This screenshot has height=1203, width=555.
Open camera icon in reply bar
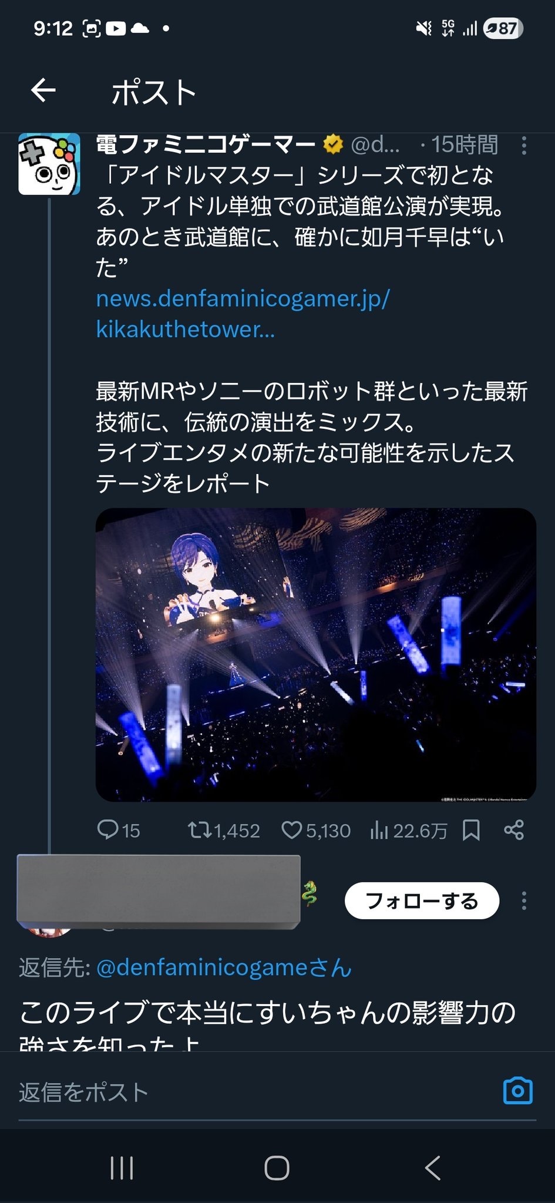point(518,1091)
